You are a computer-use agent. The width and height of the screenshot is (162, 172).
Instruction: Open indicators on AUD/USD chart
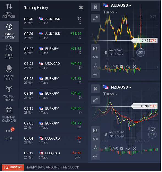pos(96,75)
